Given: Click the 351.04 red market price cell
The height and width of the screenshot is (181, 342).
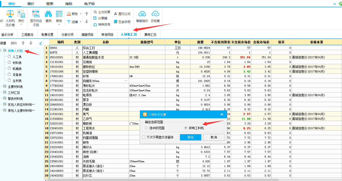Looking at the screenshot, I should 241,57.
